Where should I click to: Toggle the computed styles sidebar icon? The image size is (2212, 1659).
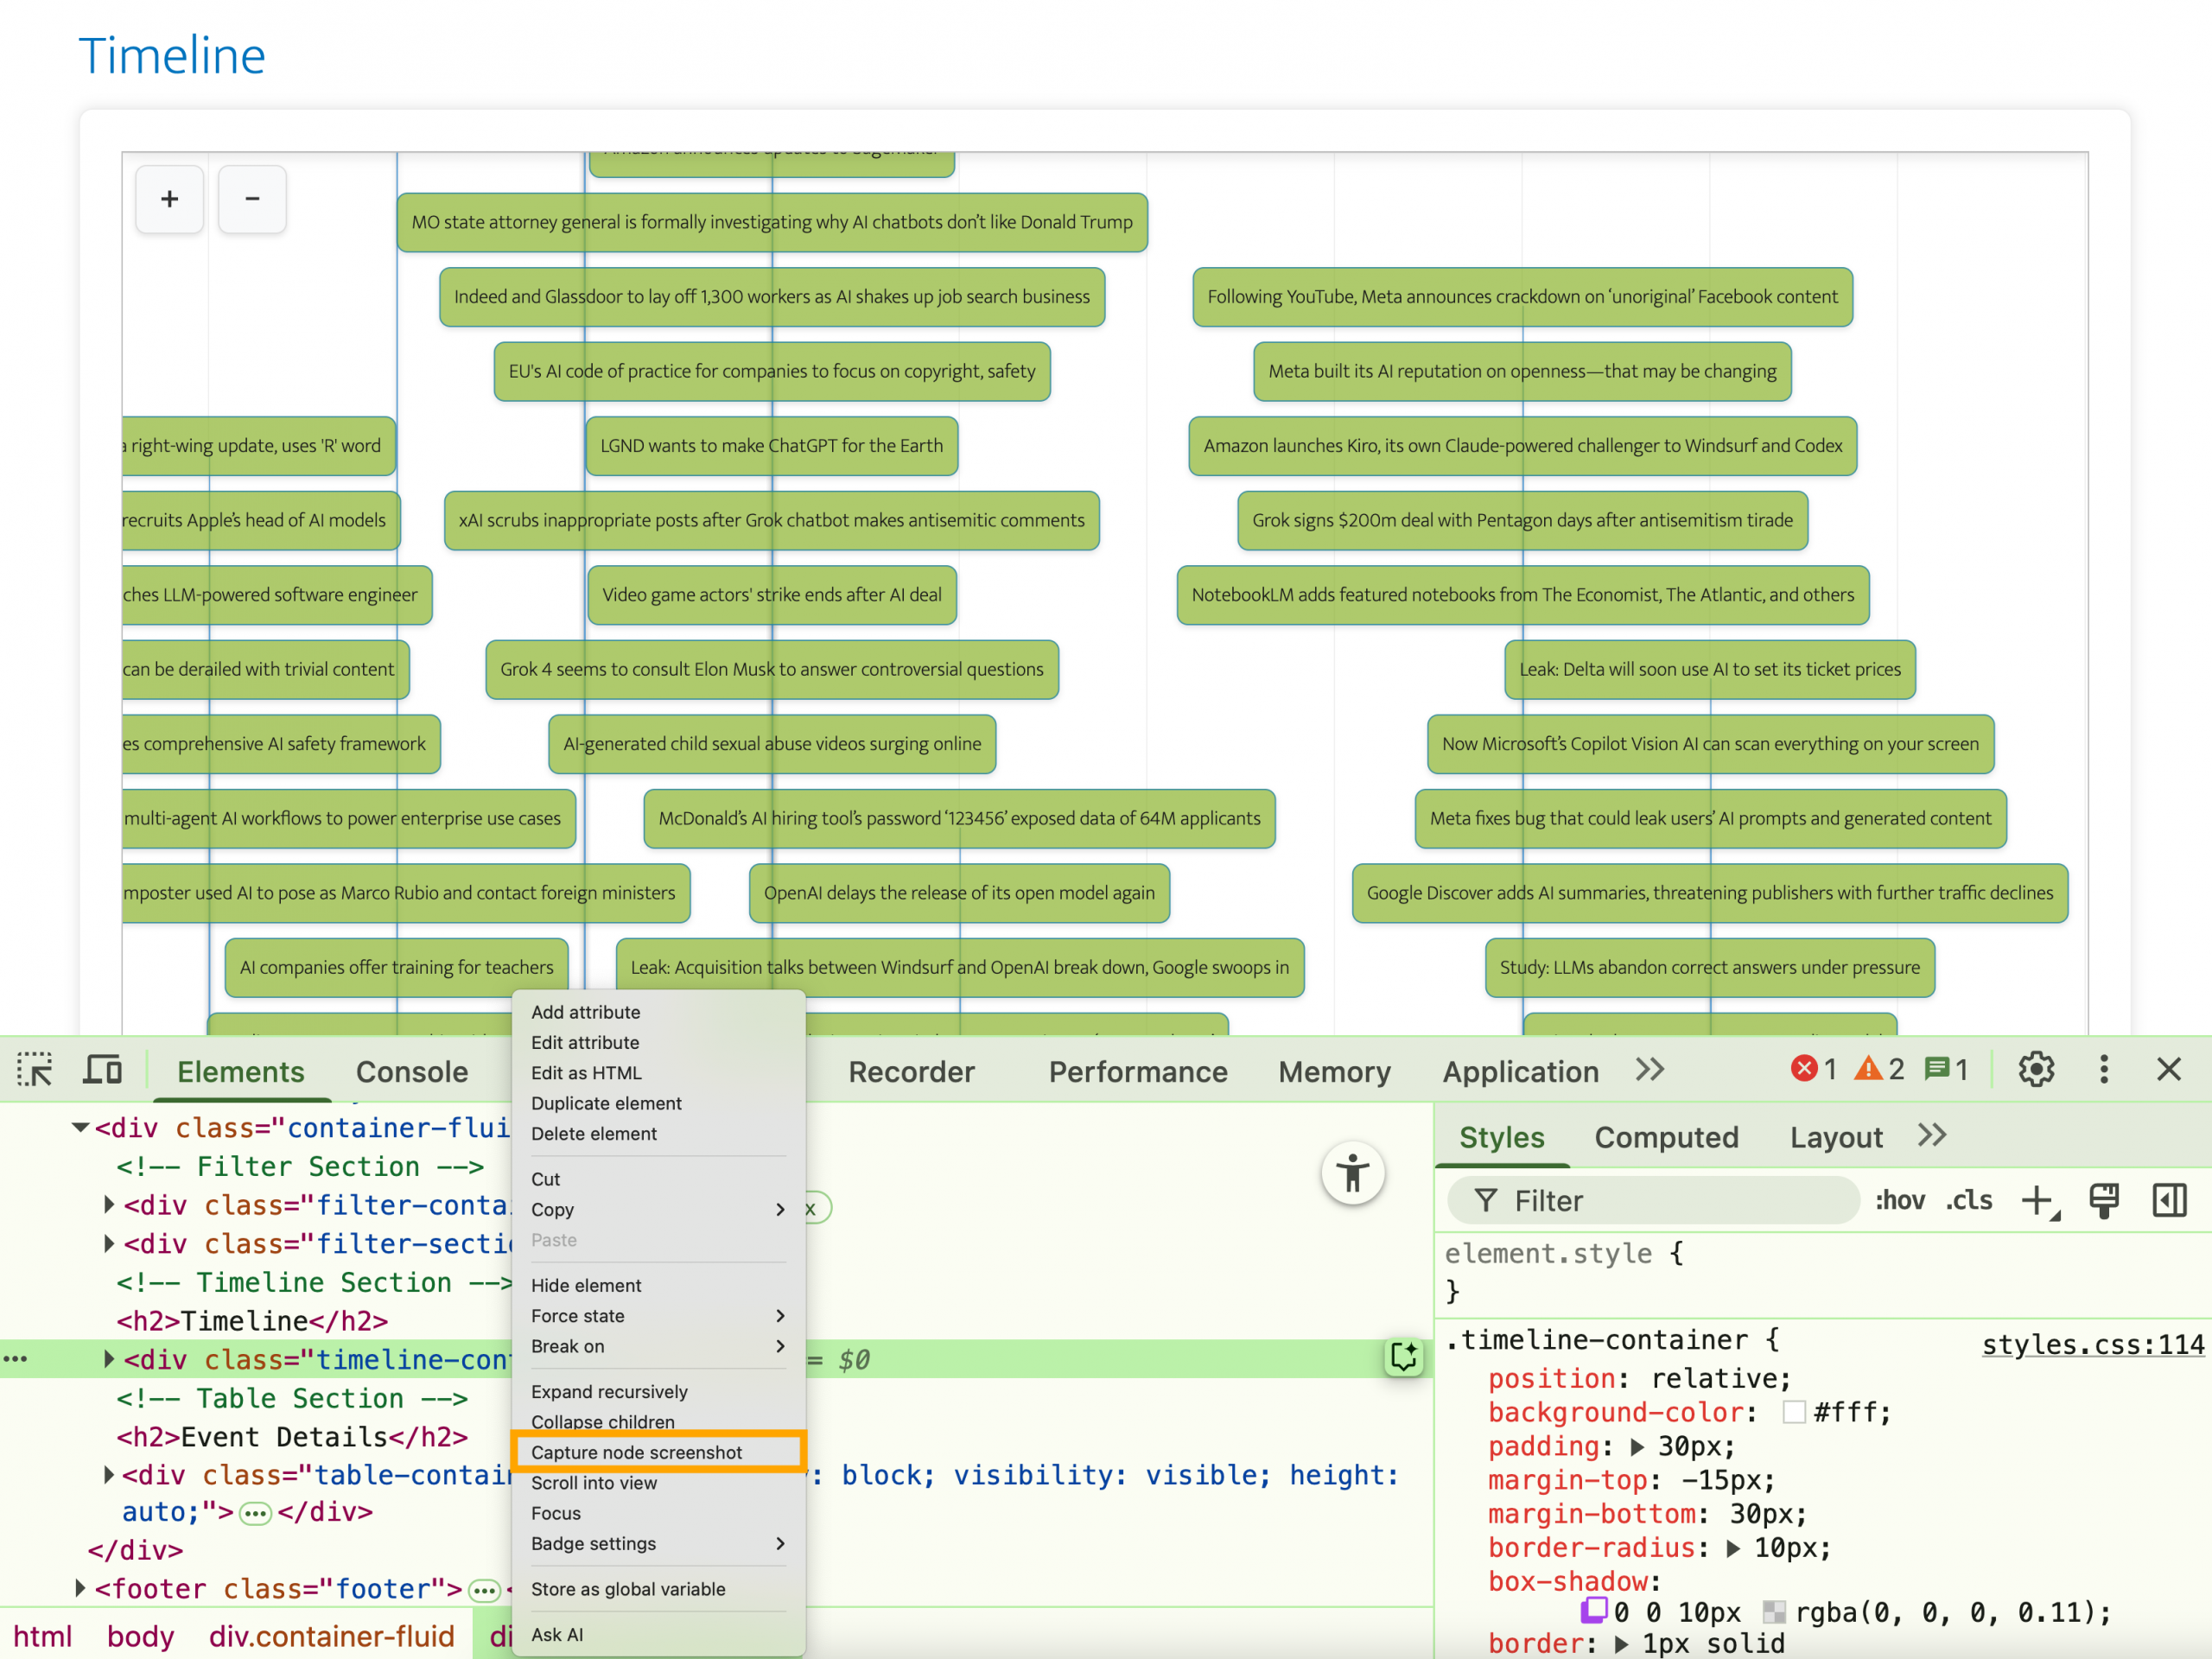(x=2168, y=1200)
